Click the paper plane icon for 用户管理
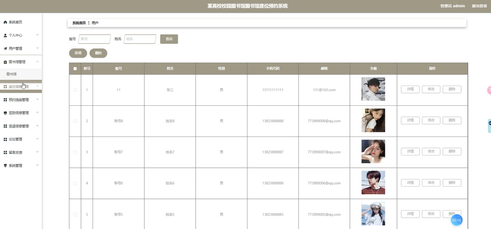Image resolution: width=491 pixels, height=229 pixels. tap(5, 49)
